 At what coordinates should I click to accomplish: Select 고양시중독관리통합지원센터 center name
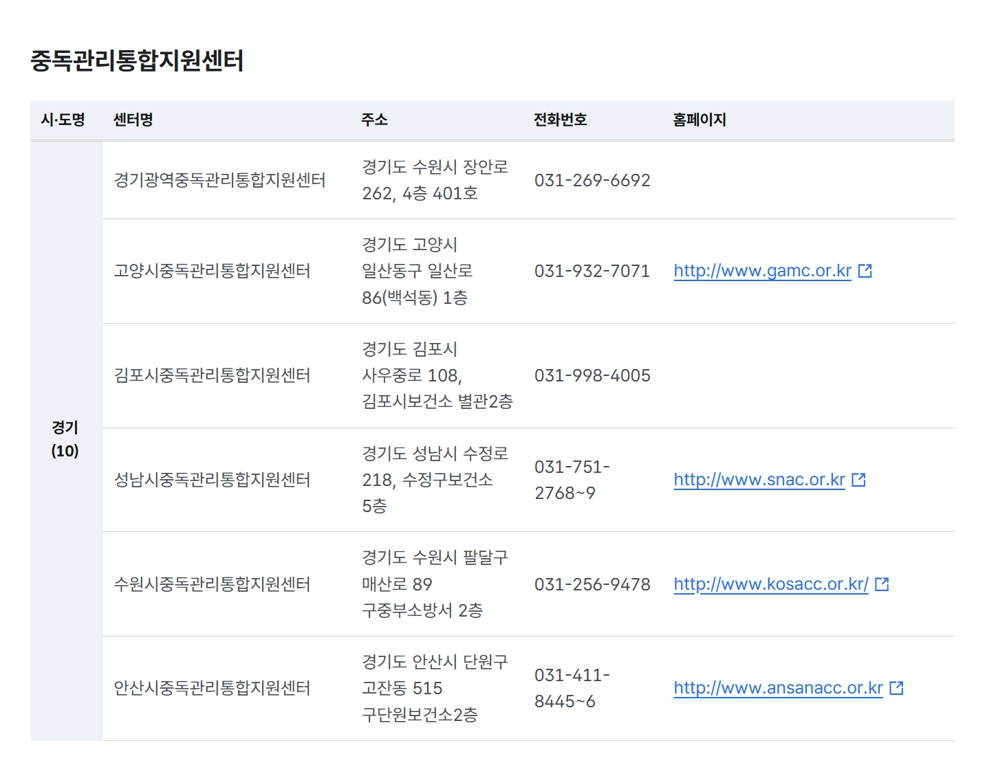pyautogui.click(x=213, y=271)
